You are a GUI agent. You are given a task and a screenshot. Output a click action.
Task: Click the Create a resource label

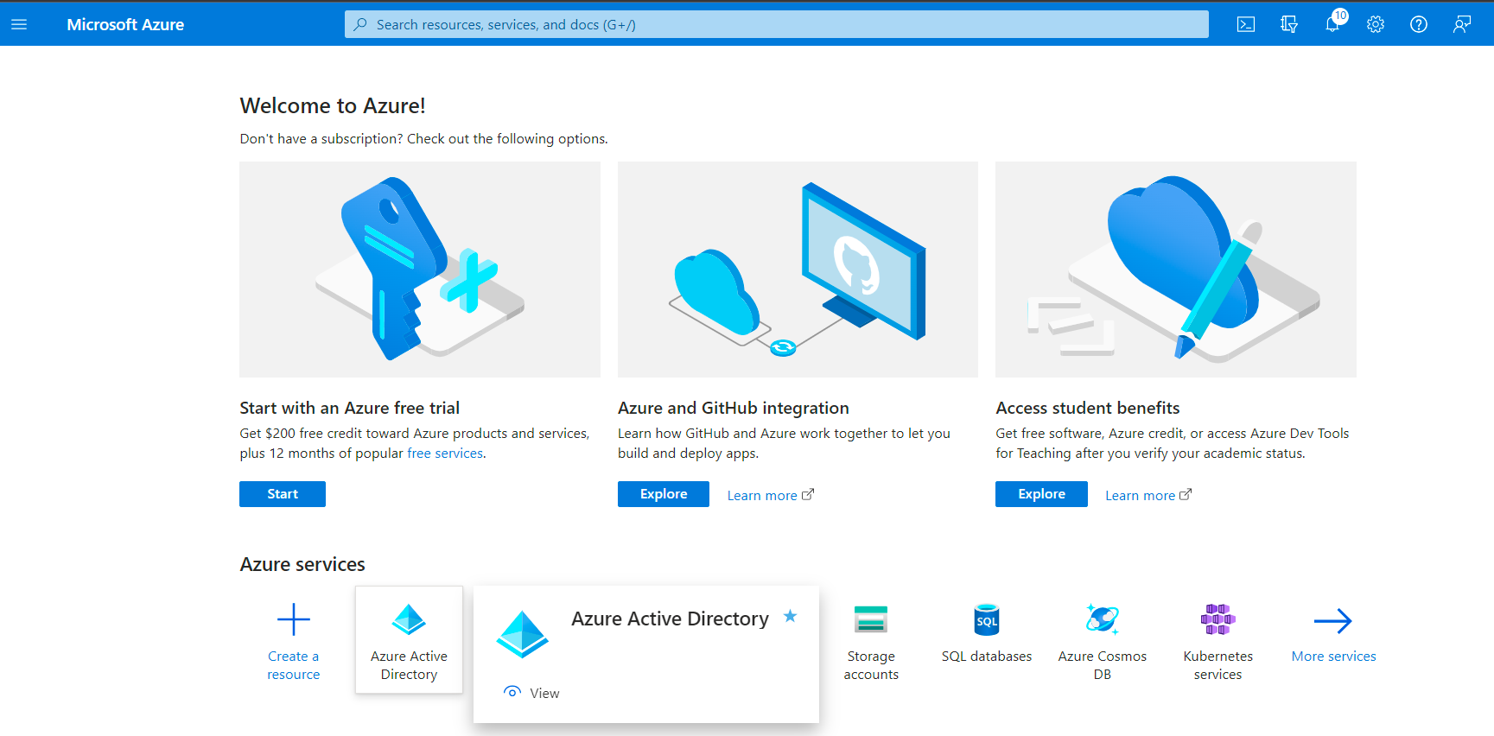[294, 665]
